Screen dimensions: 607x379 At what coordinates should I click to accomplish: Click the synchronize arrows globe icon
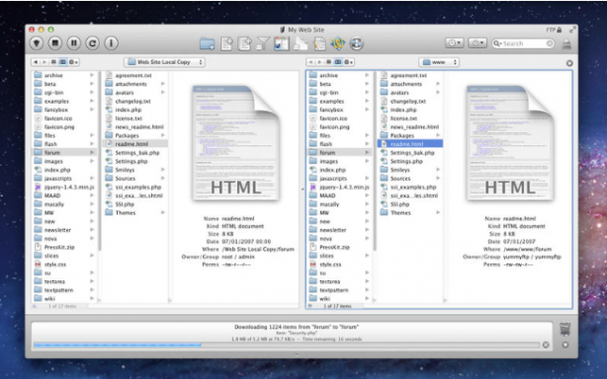[x=356, y=43]
